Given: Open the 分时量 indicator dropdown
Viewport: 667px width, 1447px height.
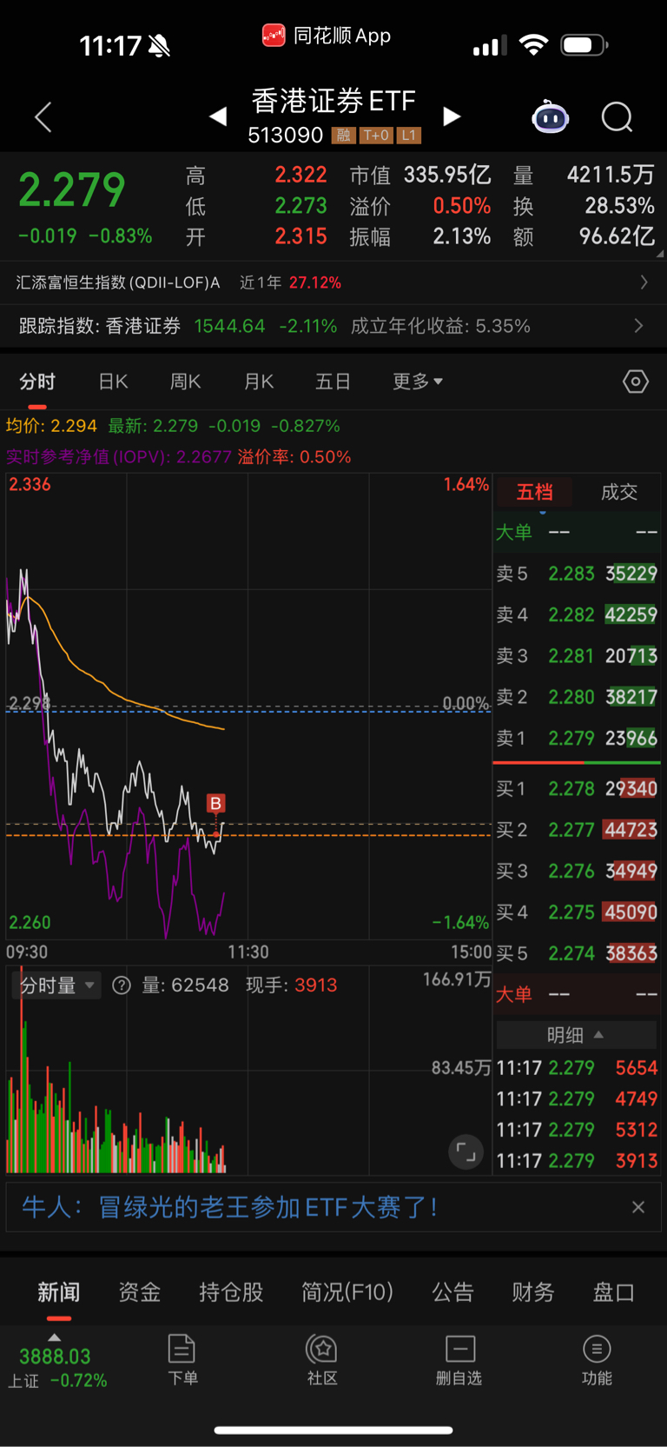Looking at the screenshot, I should pos(58,985).
